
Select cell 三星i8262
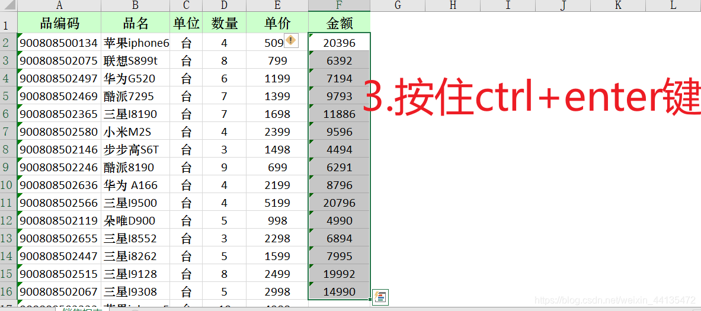(136, 256)
